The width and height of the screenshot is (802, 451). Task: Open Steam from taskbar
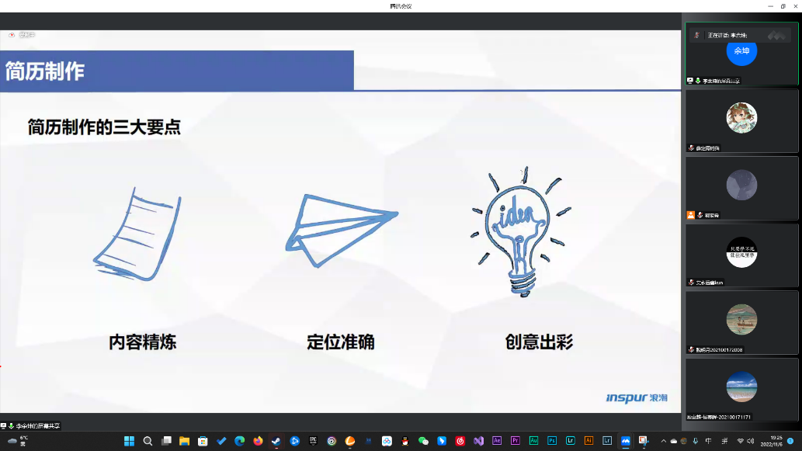[276, 441]
